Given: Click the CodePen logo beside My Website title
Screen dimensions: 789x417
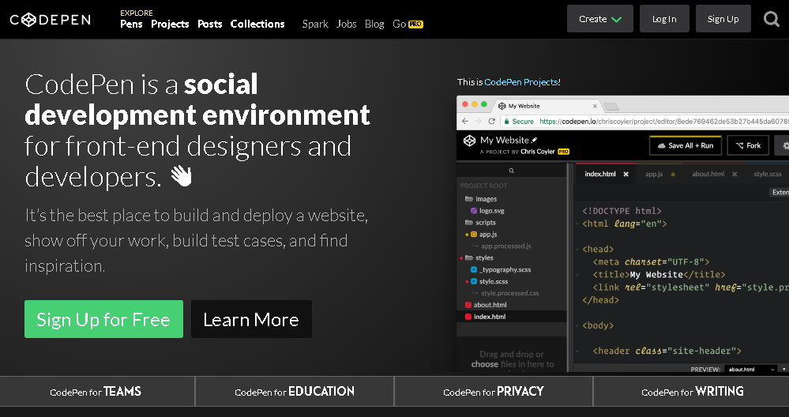Looking at the screenshot, I should 469,141.
